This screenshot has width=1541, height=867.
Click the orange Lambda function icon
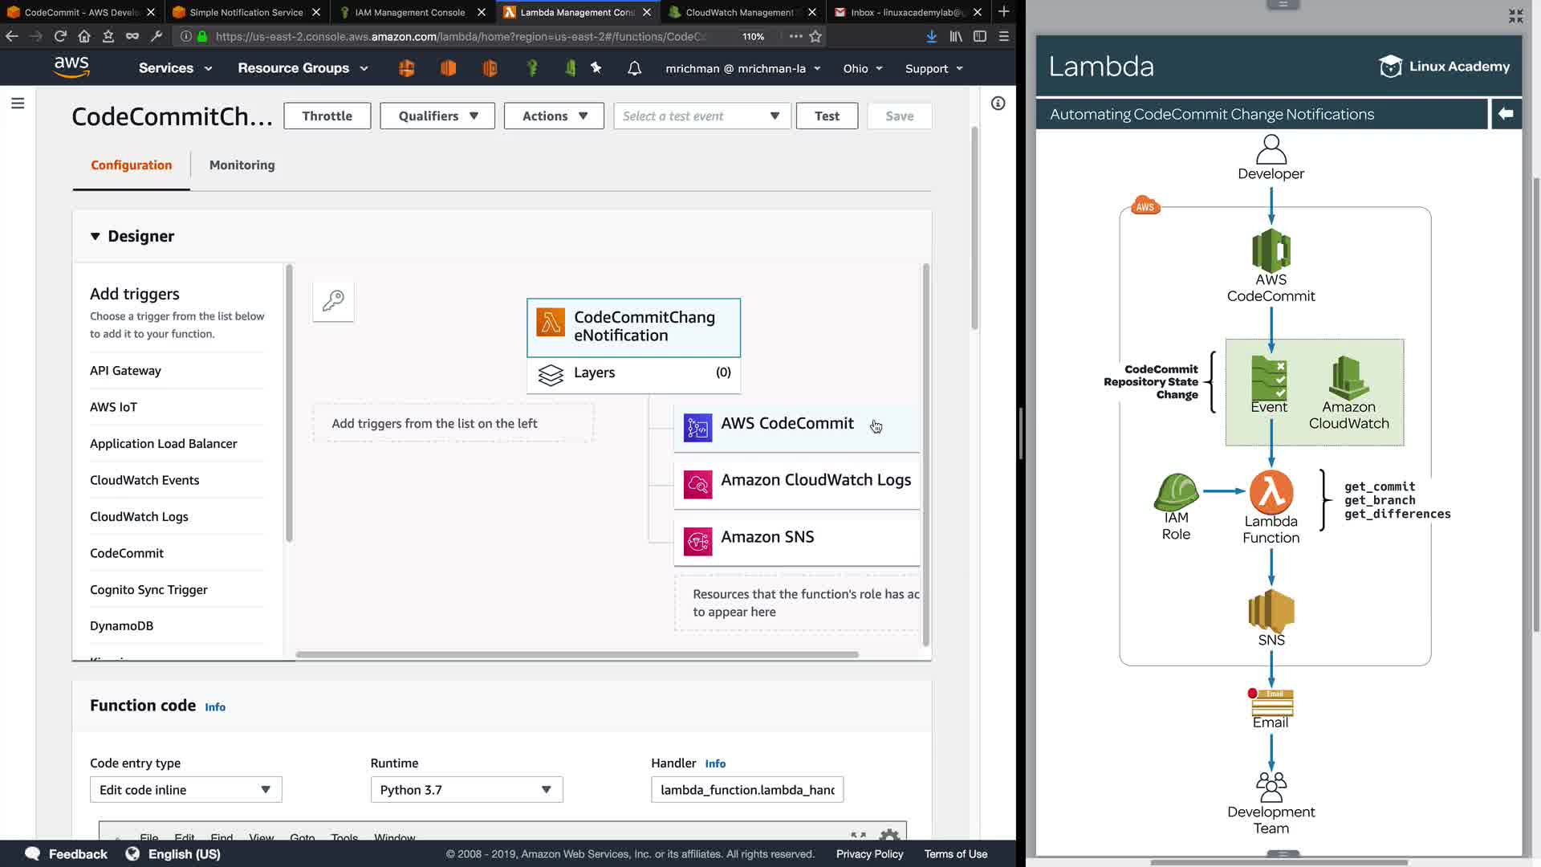(x=551, y=323)
